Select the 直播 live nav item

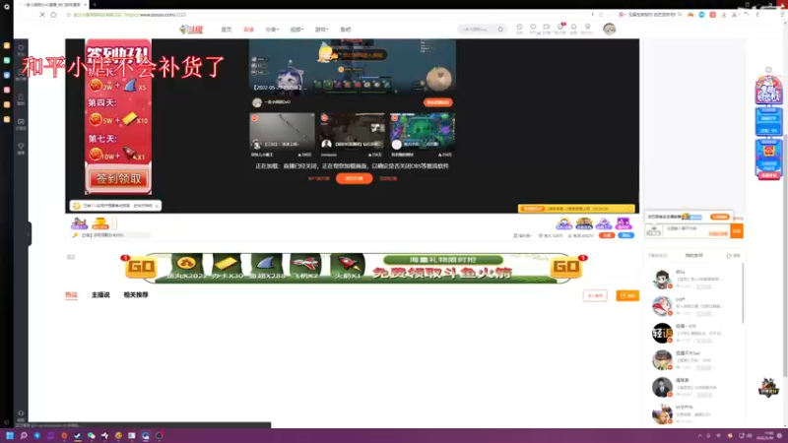(249, 30)
